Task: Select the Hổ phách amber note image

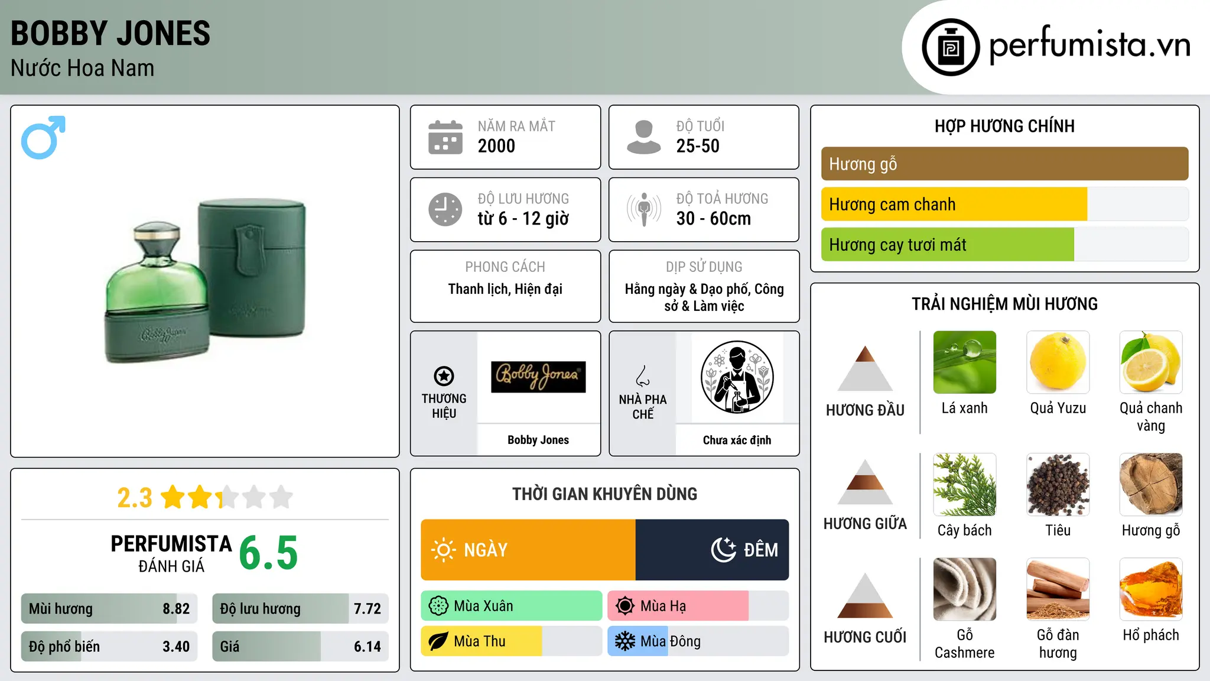Action: pos(1151,589)
